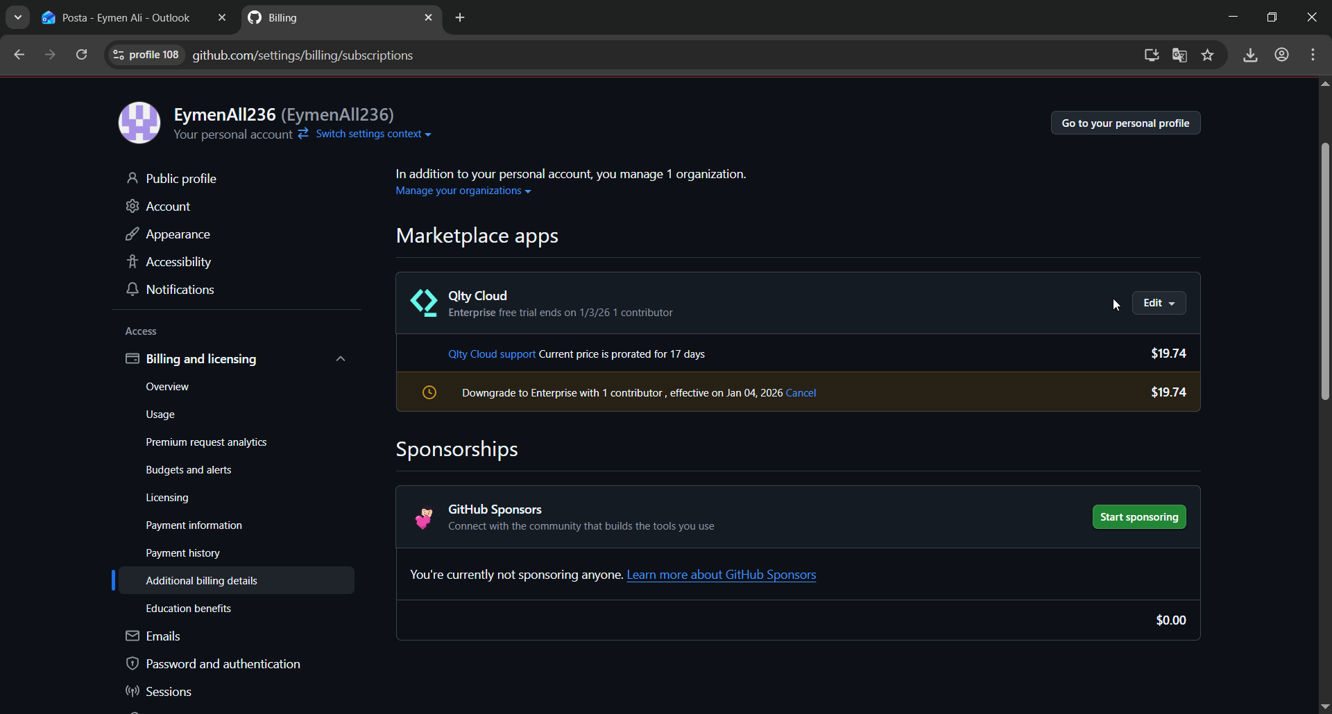The image size is (1332, 714).
Task: Open billing Overview page
Action: pyautogui.click(x=167, y=386)
